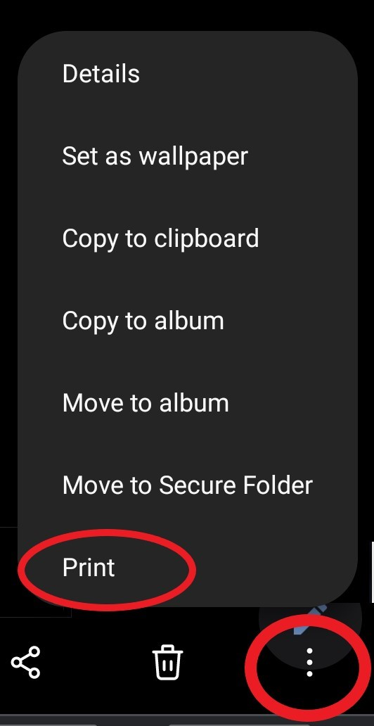Select the Print option
Image resolution: width=374 pixels, height=726 pixels.
89,567
